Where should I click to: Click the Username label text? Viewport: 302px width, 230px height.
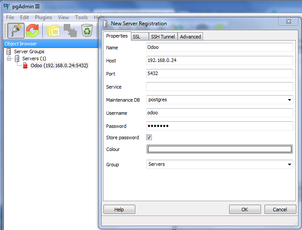click(x=117, y=113)
